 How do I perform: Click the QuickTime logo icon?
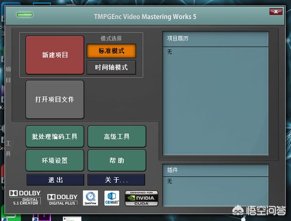[x=90, y=198]
